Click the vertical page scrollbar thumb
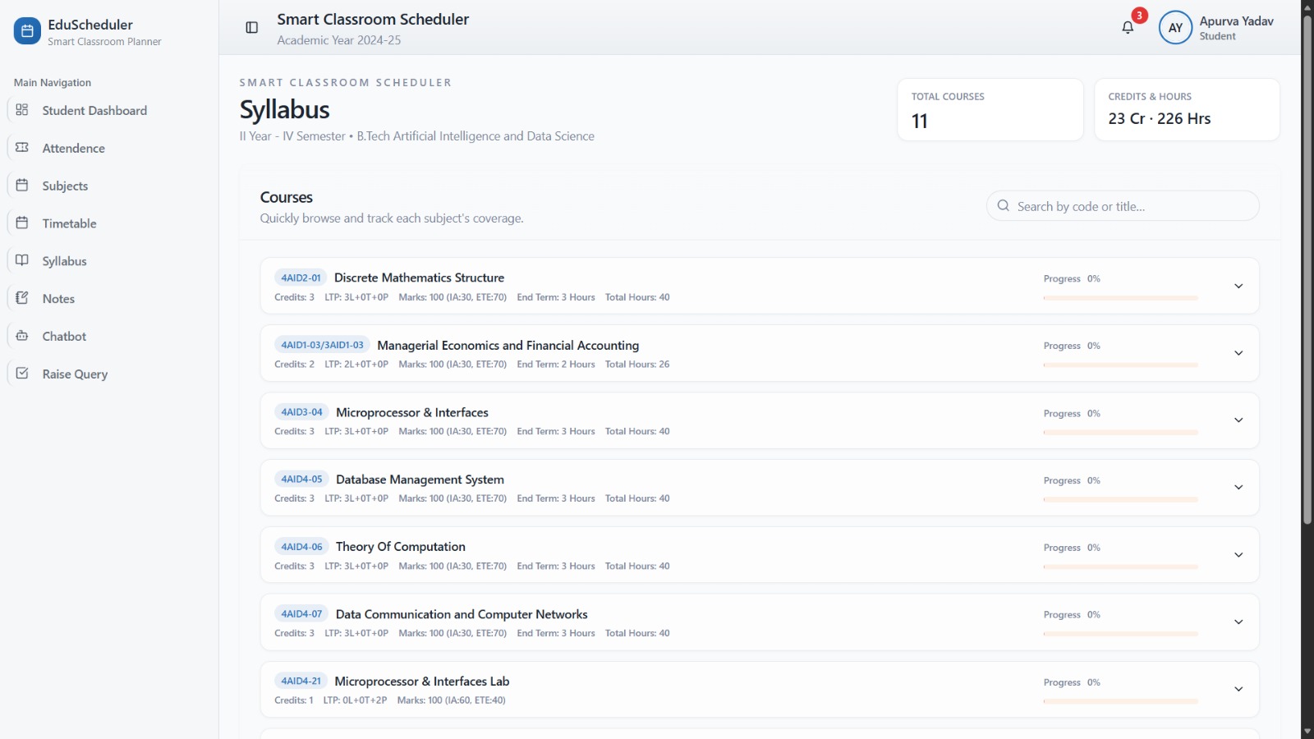This screenshot has width=1314, height=739. pyautogui.click(x=1307, y=269)
